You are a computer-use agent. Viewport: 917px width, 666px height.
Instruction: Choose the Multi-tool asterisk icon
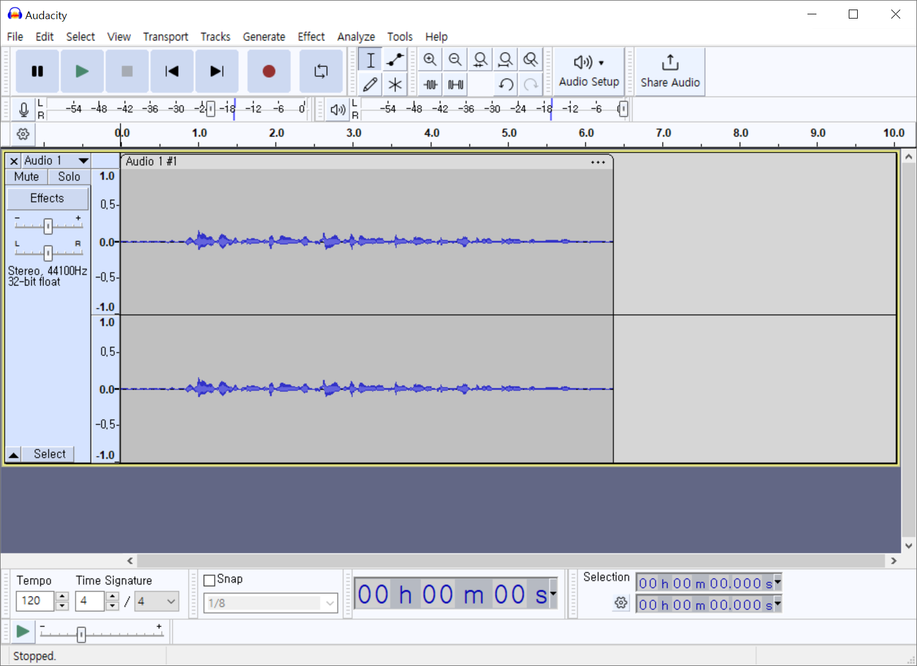coord(395,84)
